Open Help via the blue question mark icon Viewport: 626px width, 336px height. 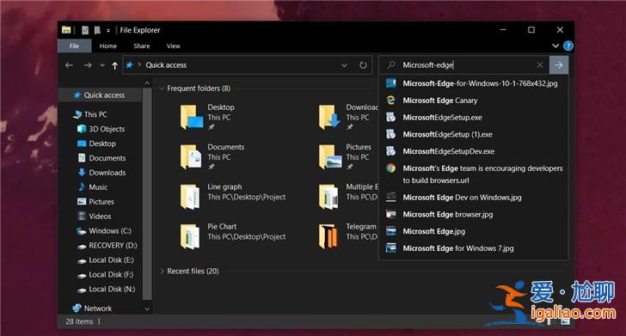tap(568, 46)
